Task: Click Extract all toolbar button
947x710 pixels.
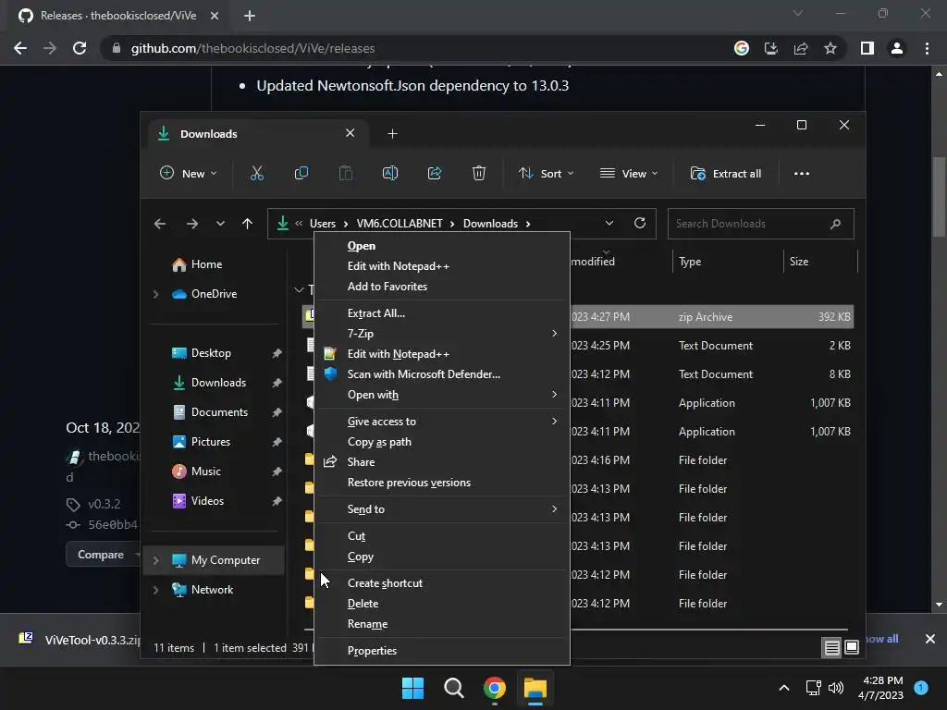Action: [x=726, y=174]
